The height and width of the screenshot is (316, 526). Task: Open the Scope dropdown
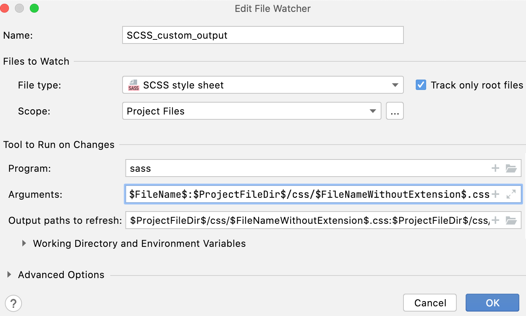point(373,111)
